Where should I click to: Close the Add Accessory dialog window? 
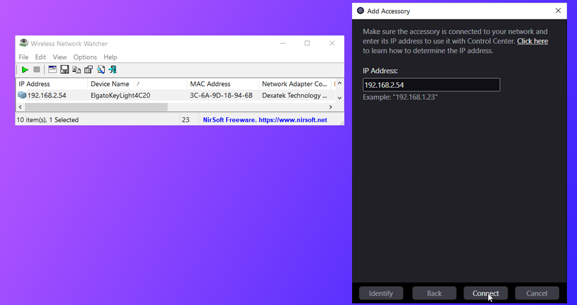(x=558, y=11)
